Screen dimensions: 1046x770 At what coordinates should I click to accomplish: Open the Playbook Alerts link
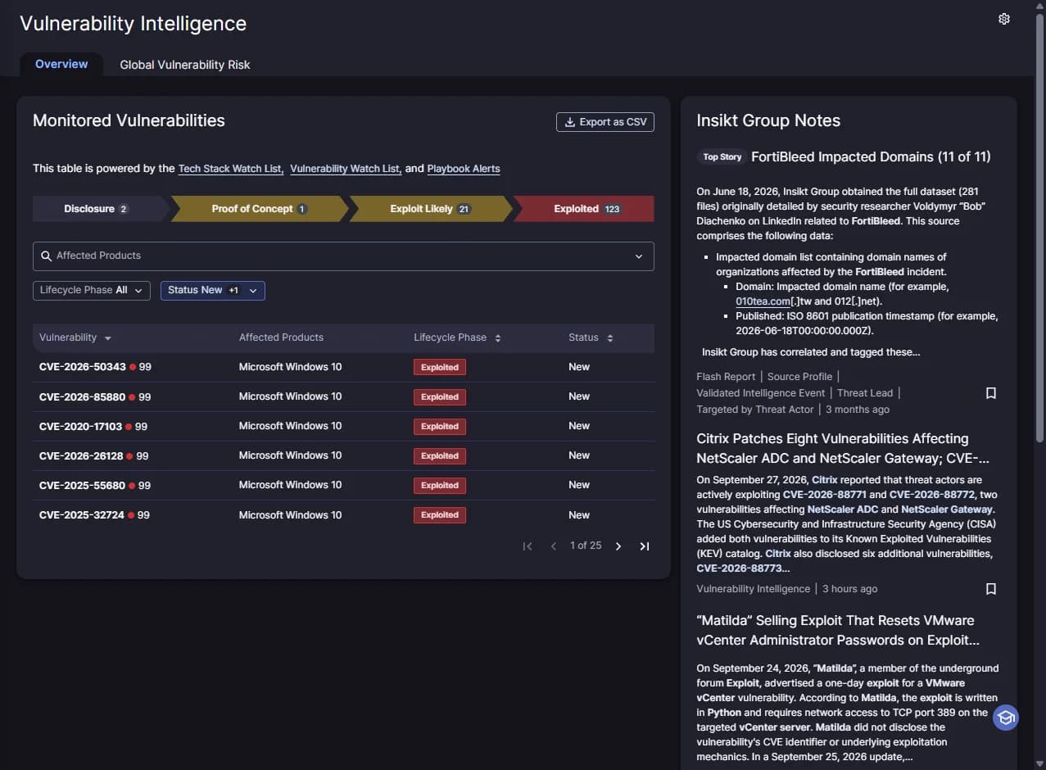click(464, 169)
